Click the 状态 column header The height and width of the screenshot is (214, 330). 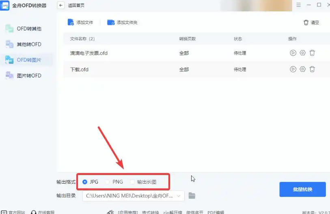tap(238, 39)
